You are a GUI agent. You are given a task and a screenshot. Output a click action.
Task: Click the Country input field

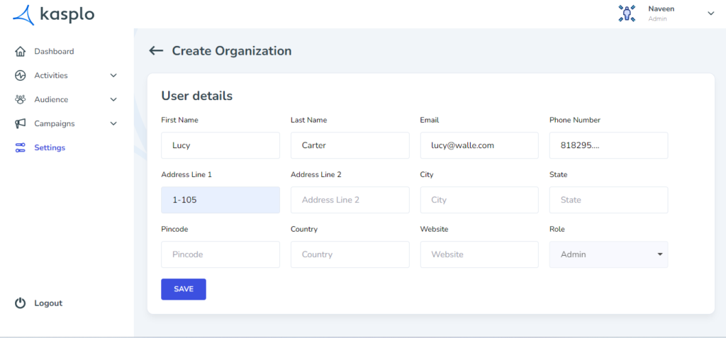[350, 254]
